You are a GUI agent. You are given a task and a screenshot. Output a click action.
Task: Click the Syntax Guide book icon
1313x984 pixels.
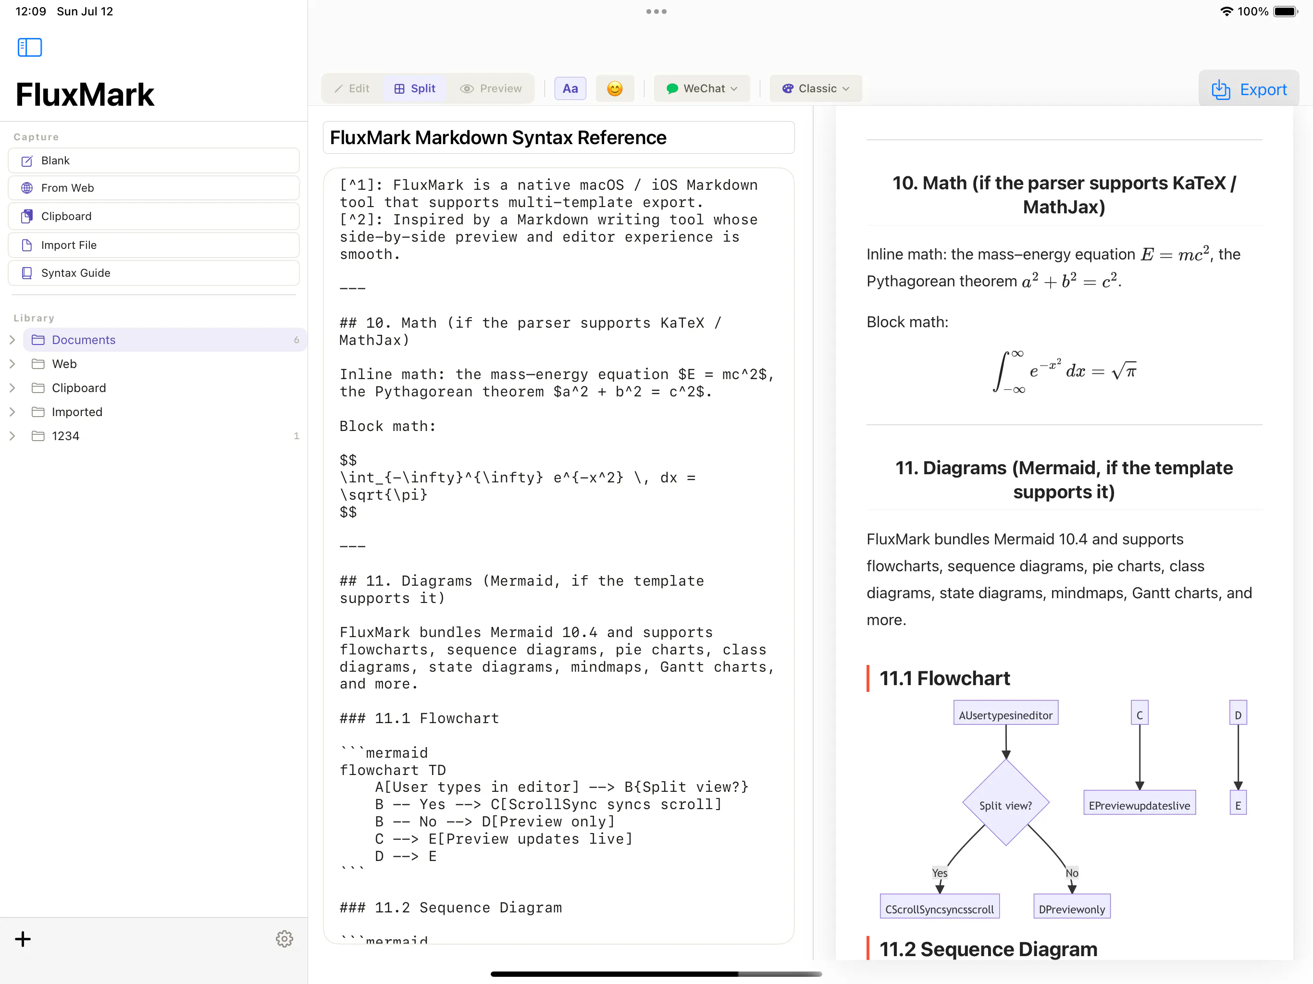27,273
